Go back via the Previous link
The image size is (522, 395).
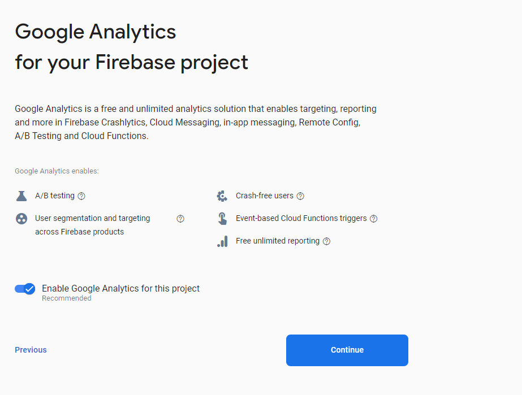[31, 350]
